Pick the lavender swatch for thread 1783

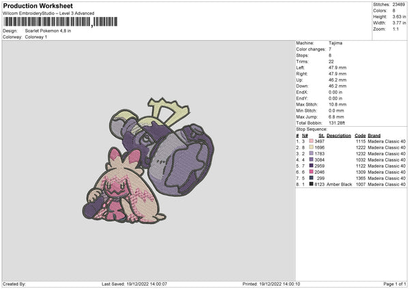[x=311, y=153]
